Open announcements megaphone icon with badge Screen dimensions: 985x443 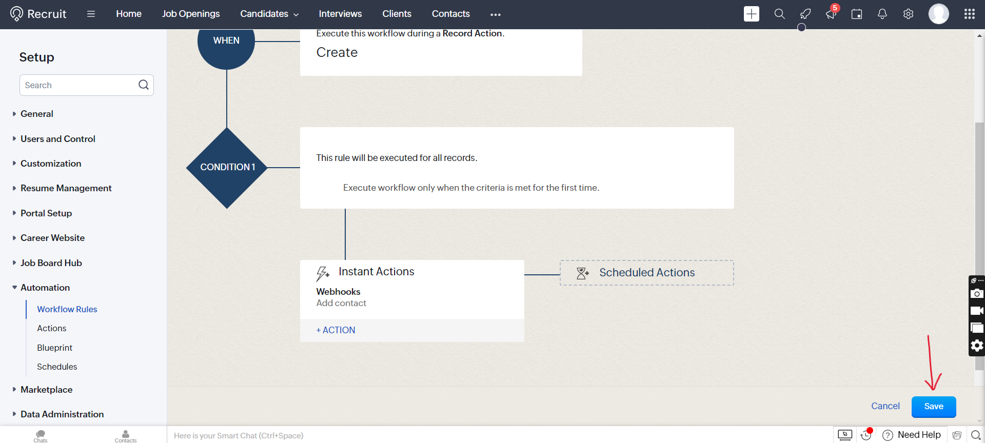pyautogui.click(x=831, y=14)
